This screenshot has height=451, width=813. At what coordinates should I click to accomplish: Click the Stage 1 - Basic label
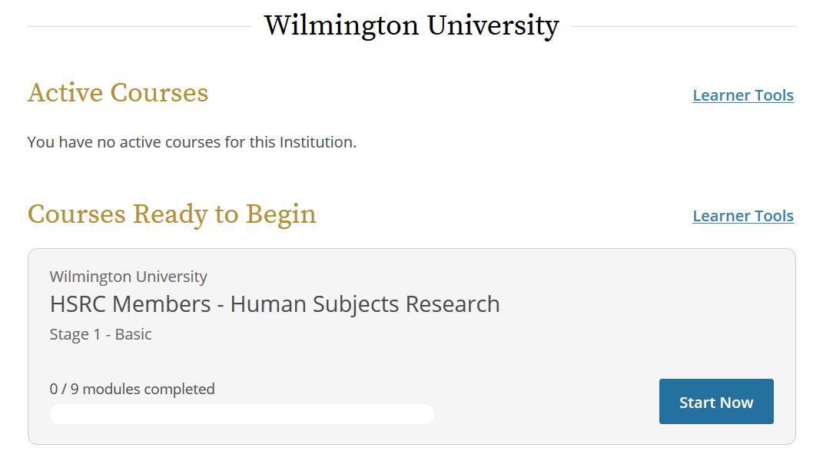[101, 334]
